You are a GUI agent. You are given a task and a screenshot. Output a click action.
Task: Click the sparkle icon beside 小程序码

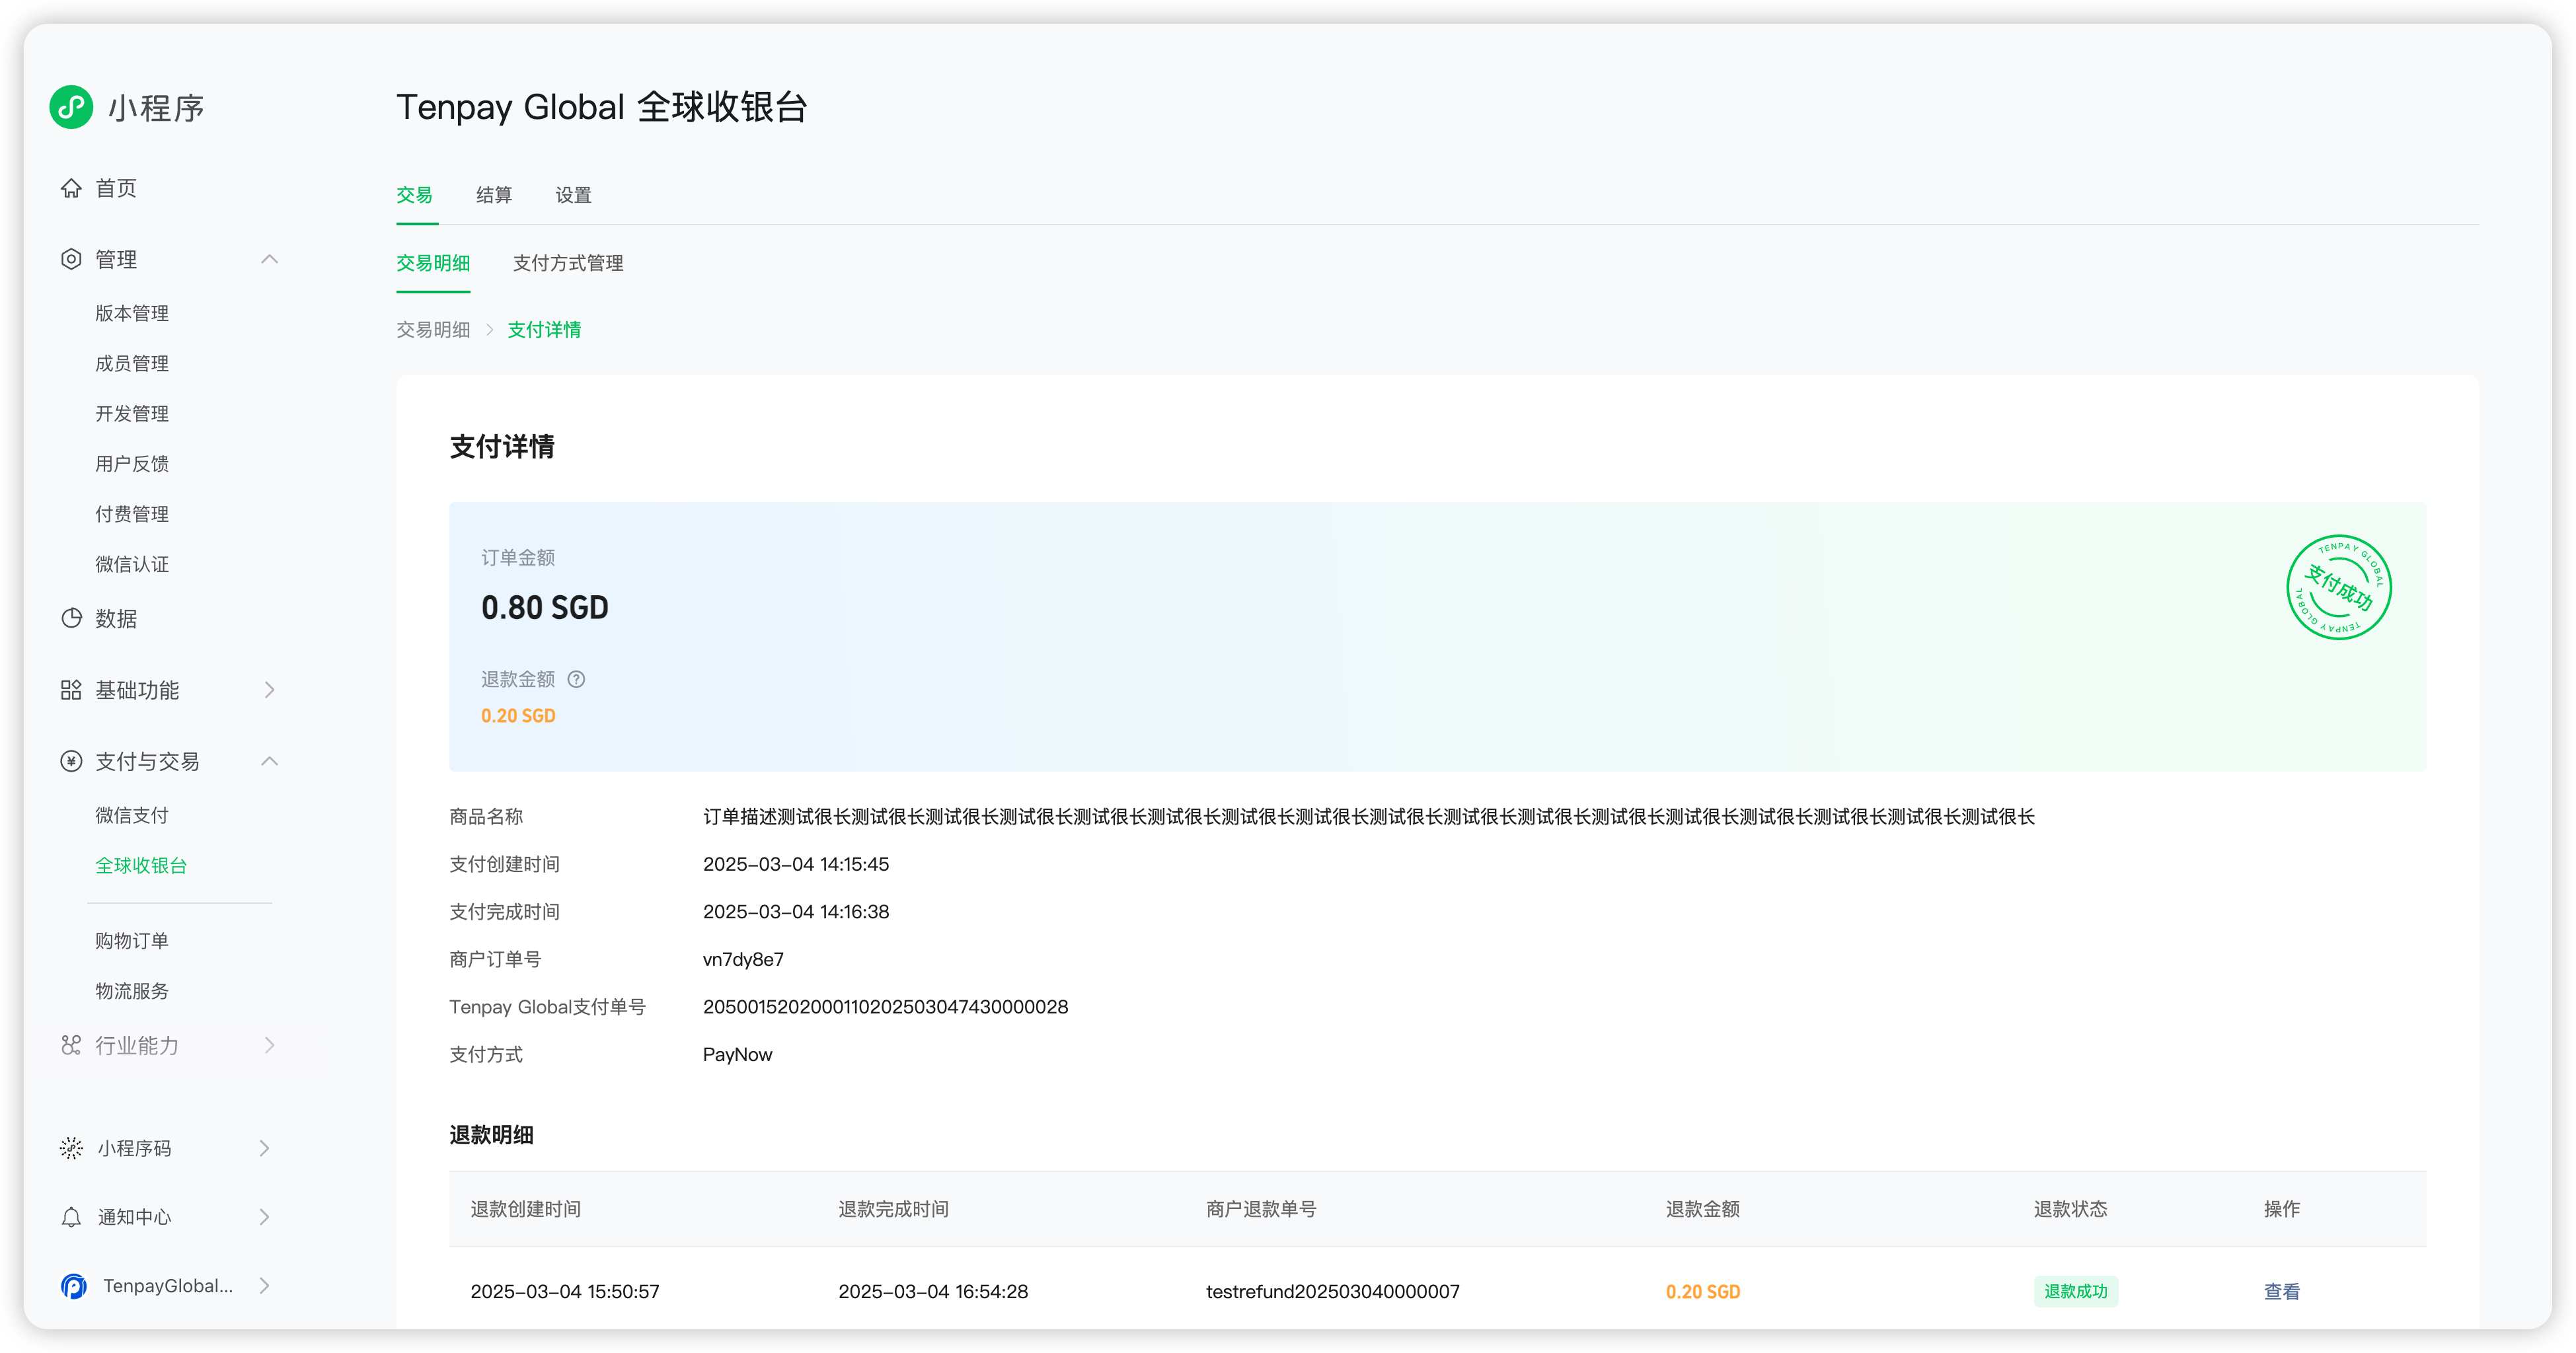click(x=71, y=1148)
